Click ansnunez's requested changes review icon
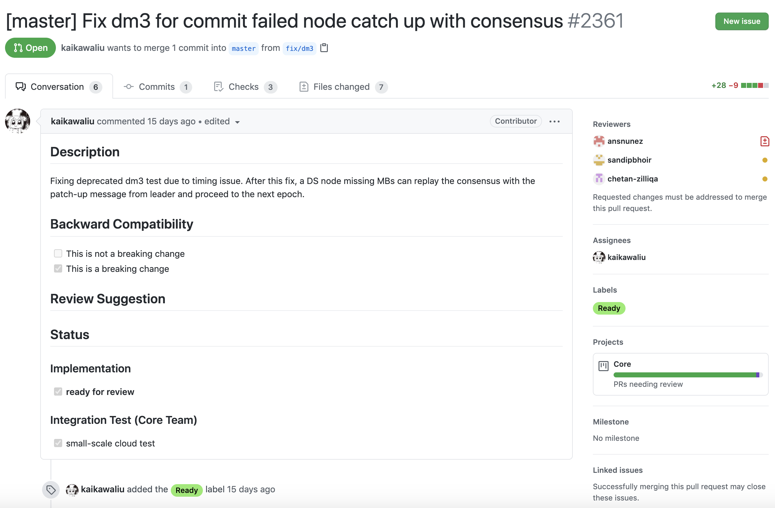Screen dimensions: 775x508 point(764,141)
